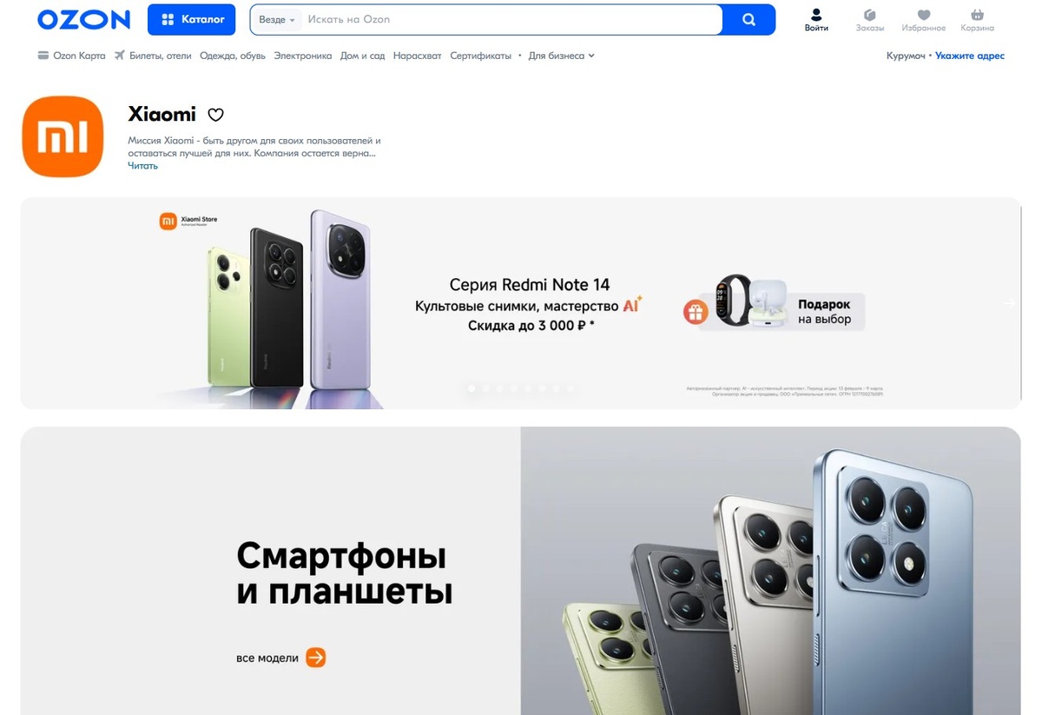Open the Билеты, отели link
Viewport: 1042px width, 715px height.
click(153, 56)
